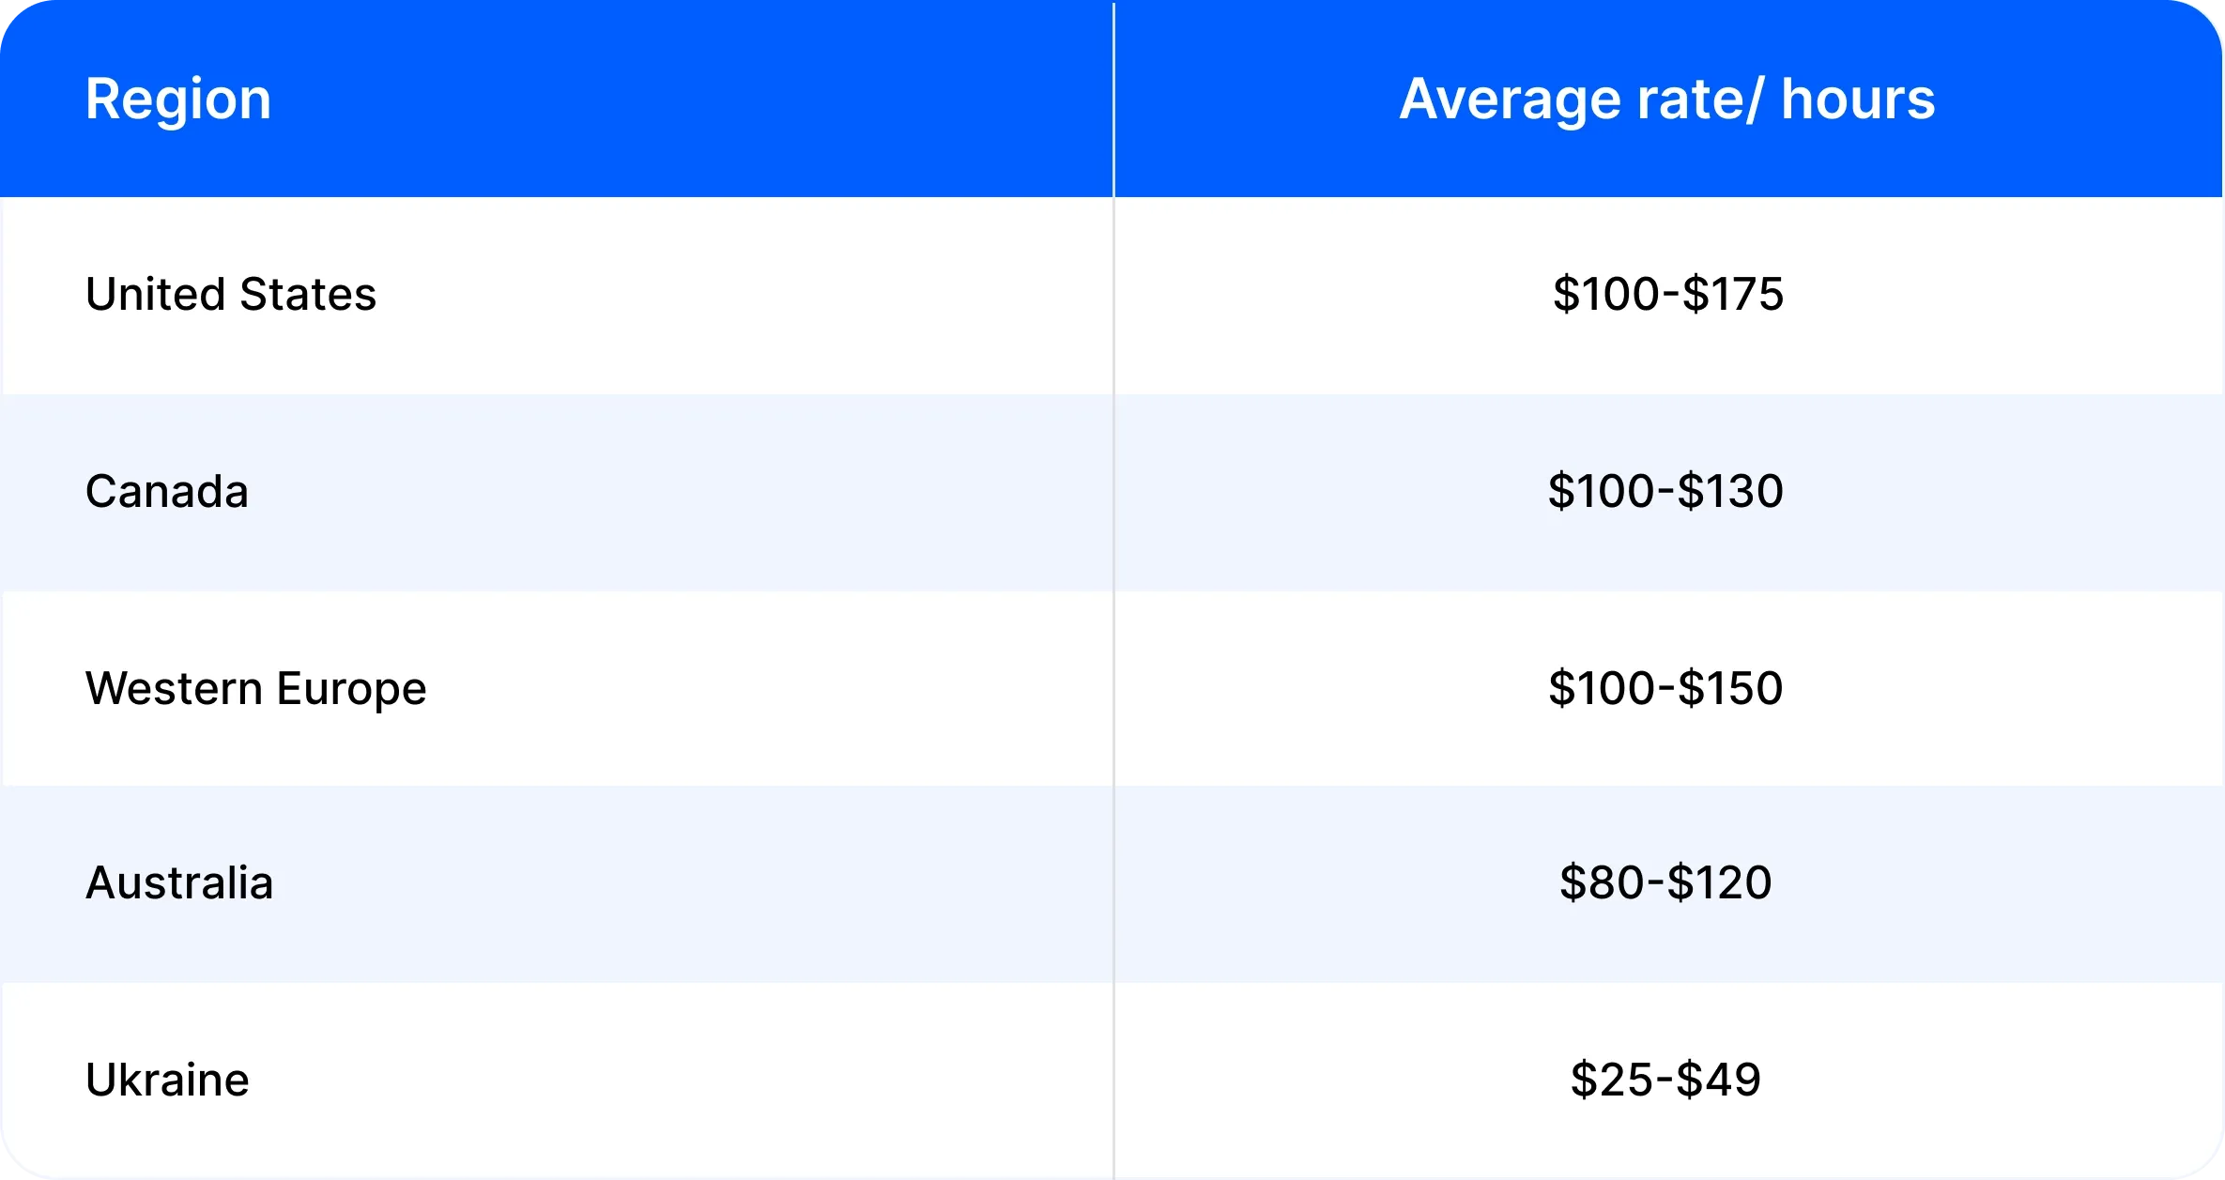The width and height of the screenshot is (2225, 1180).
Task: Click the word States in the first row
Action: [308, 294]
